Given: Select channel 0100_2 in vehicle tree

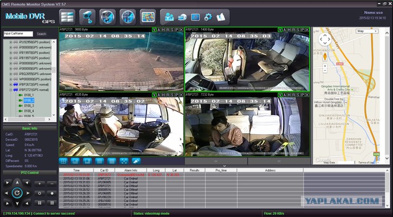Looking at the screenshot, I should (28, 100).
